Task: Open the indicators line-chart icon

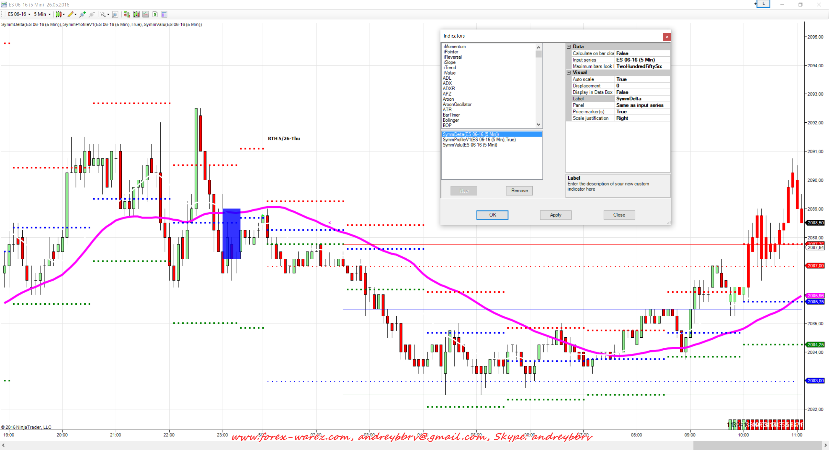Action: [x=146, y=14]
